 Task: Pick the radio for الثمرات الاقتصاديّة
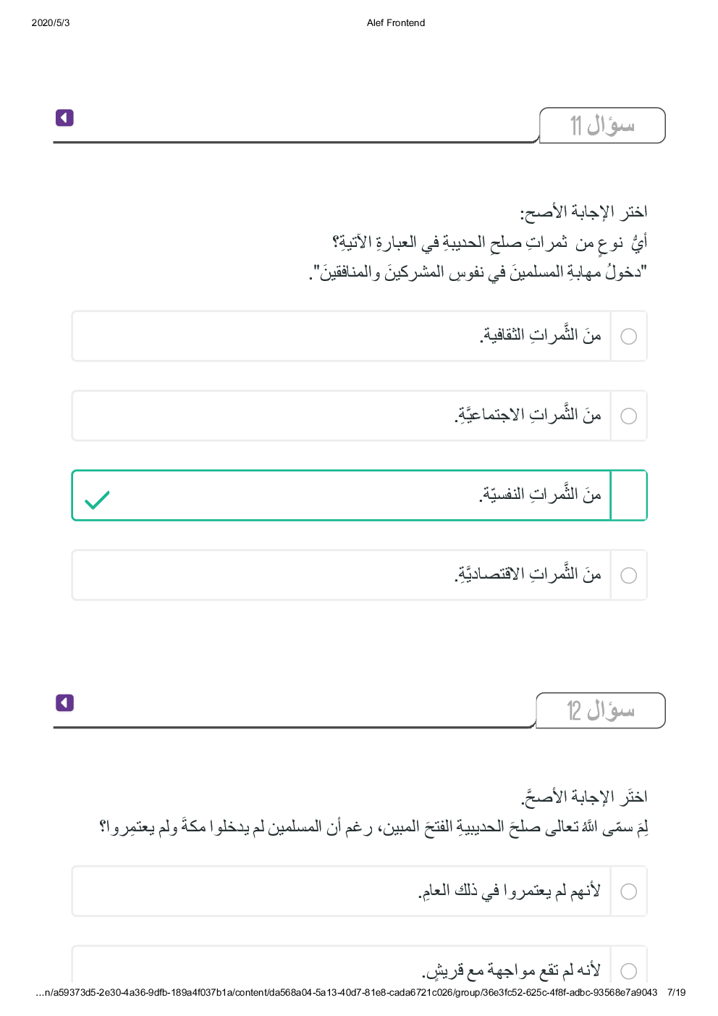pyautogui.click(x=629, y=576)
